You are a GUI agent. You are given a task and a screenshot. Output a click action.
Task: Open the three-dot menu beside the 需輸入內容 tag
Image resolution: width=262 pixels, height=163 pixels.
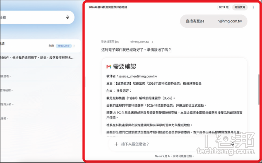pyautogui.click(x=74, y=46)
